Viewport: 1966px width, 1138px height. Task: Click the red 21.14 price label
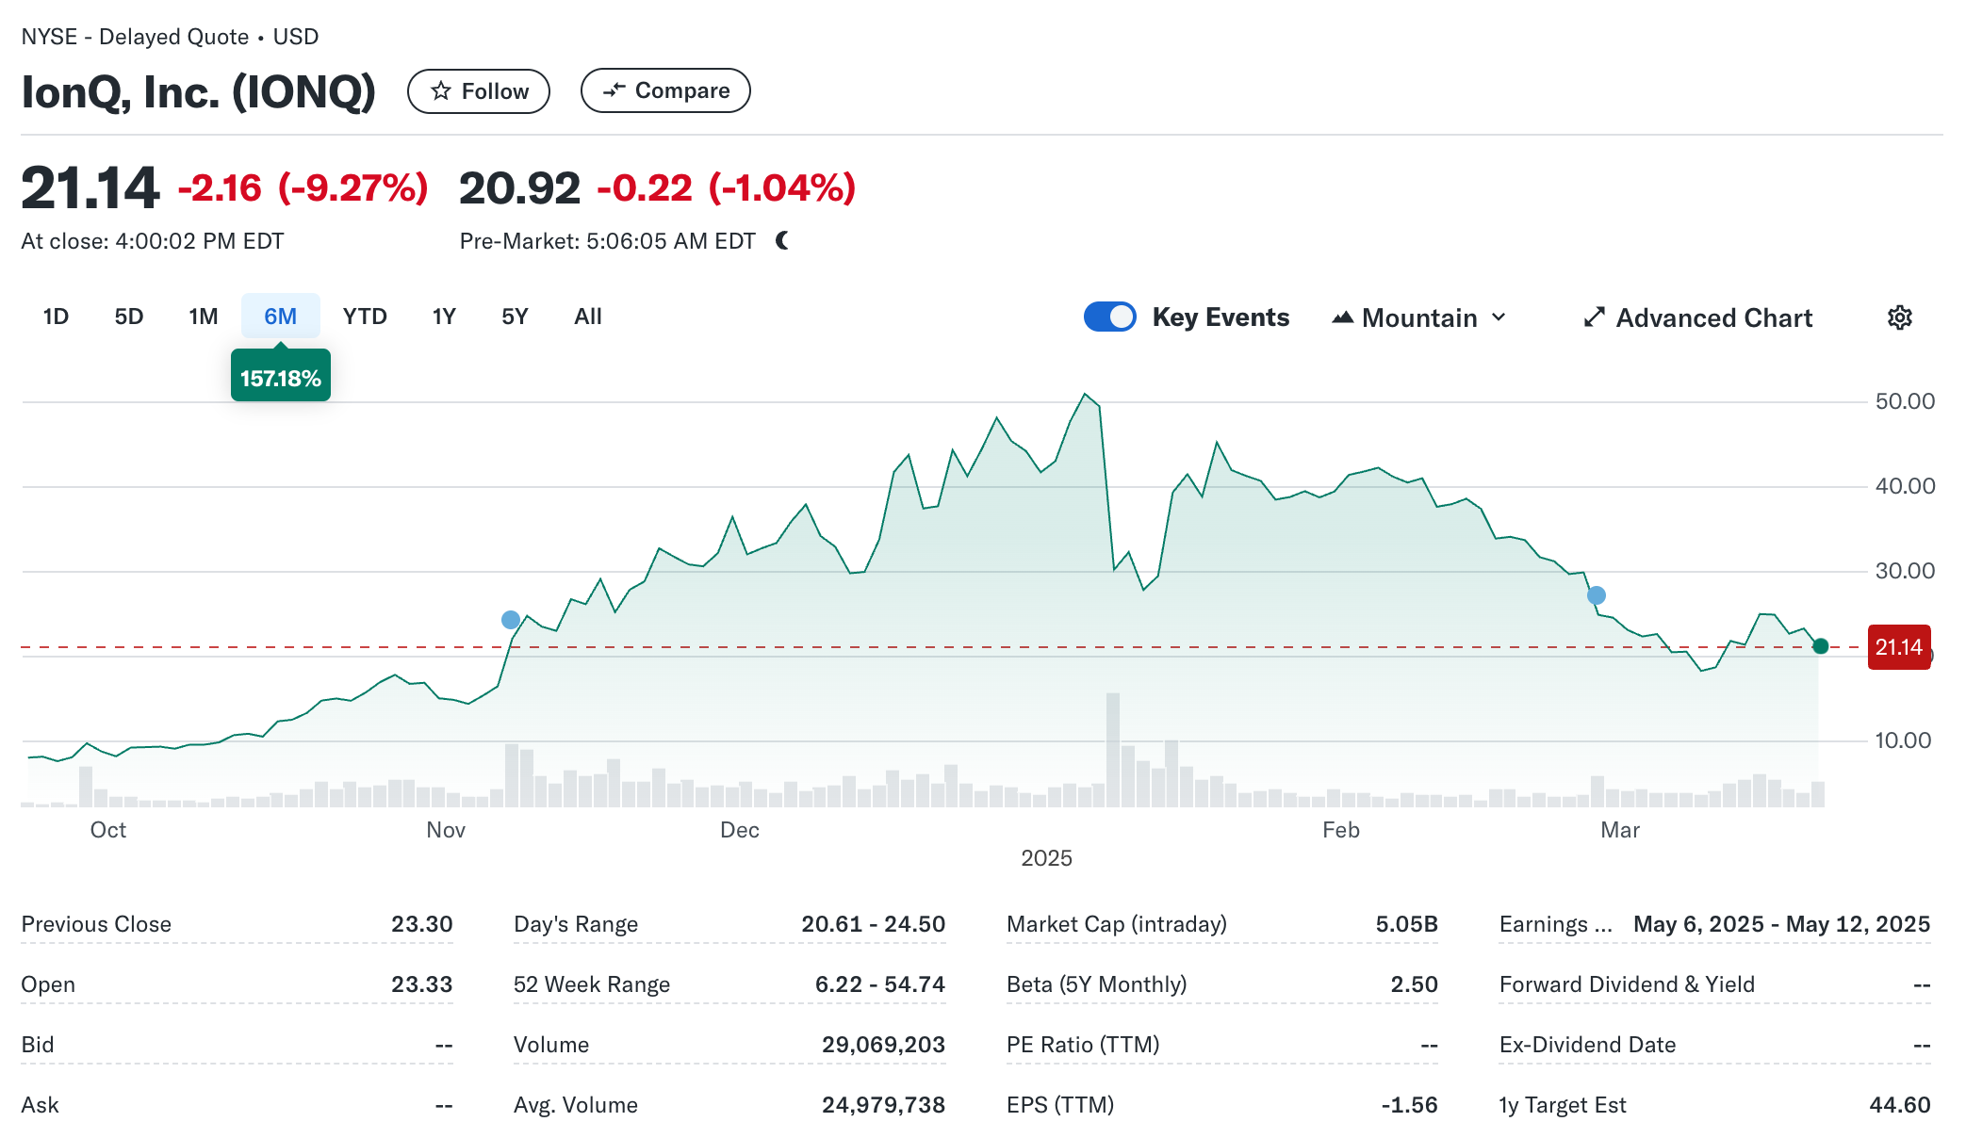(1898, 647)
